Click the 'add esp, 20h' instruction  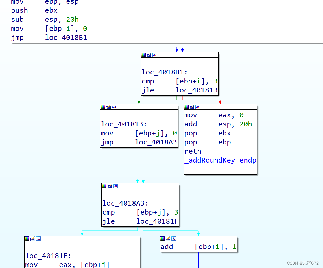point(218,124)
